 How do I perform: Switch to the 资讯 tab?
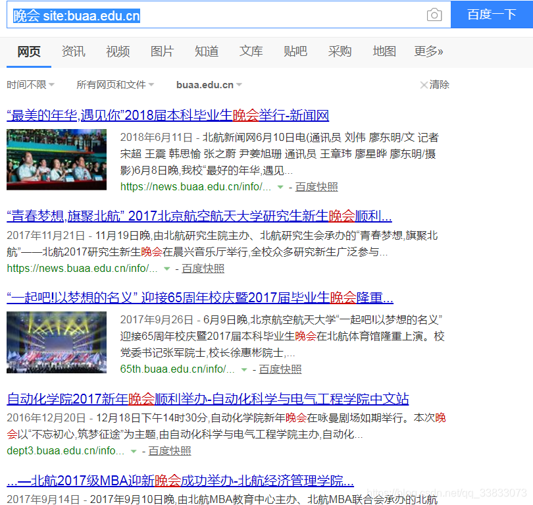[74, 51]
